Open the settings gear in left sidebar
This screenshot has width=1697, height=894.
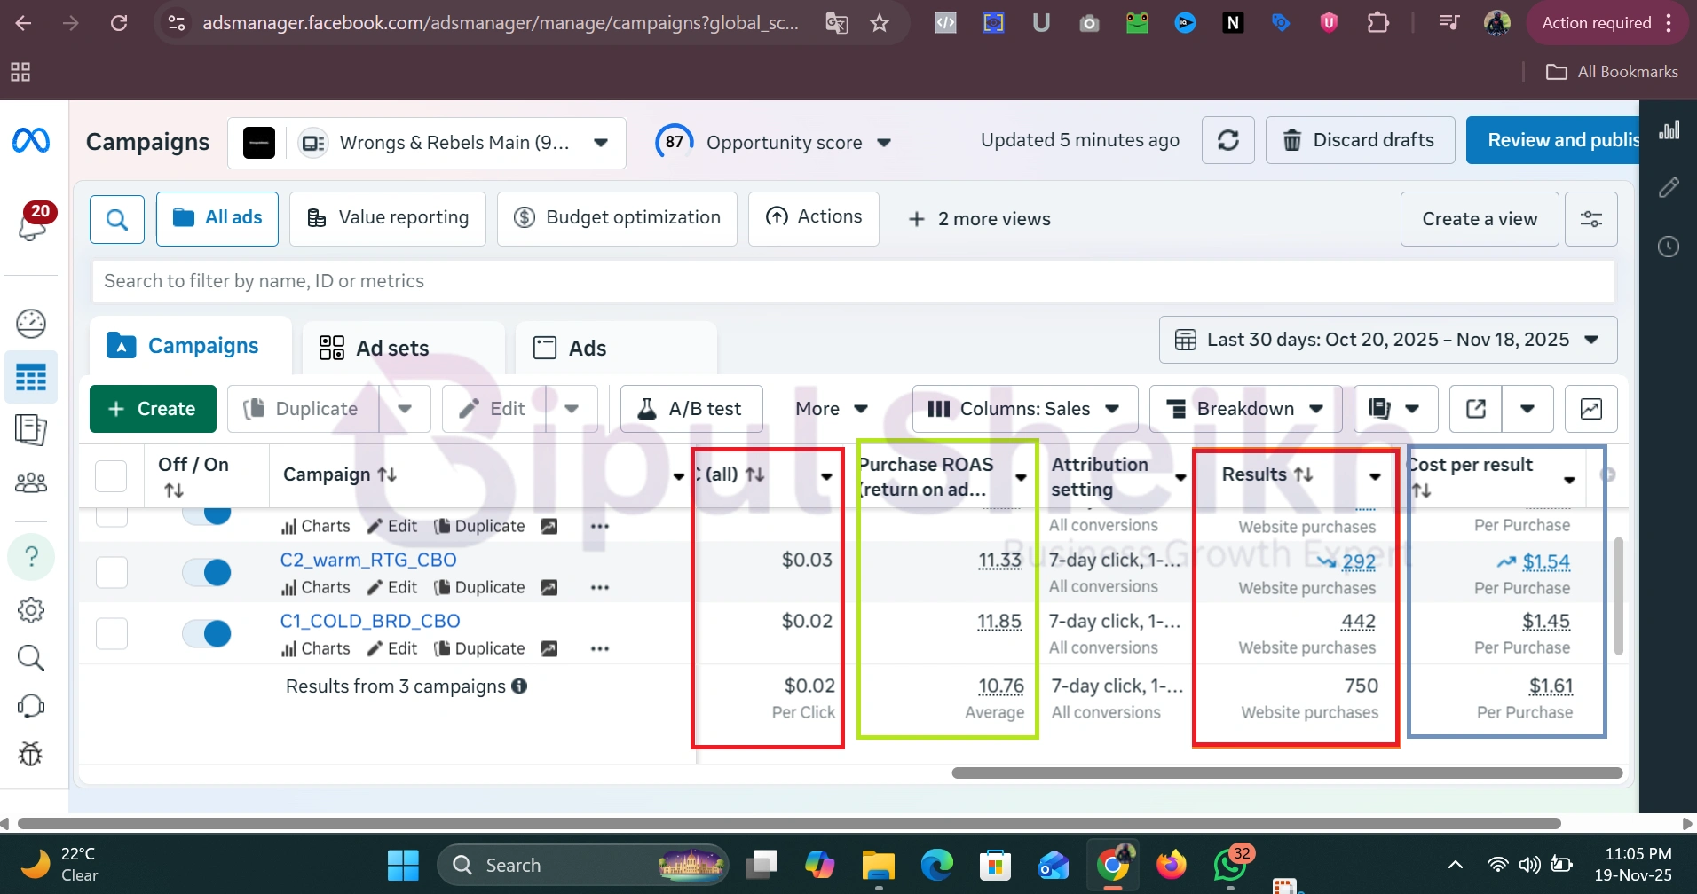[x=31, y=610]
